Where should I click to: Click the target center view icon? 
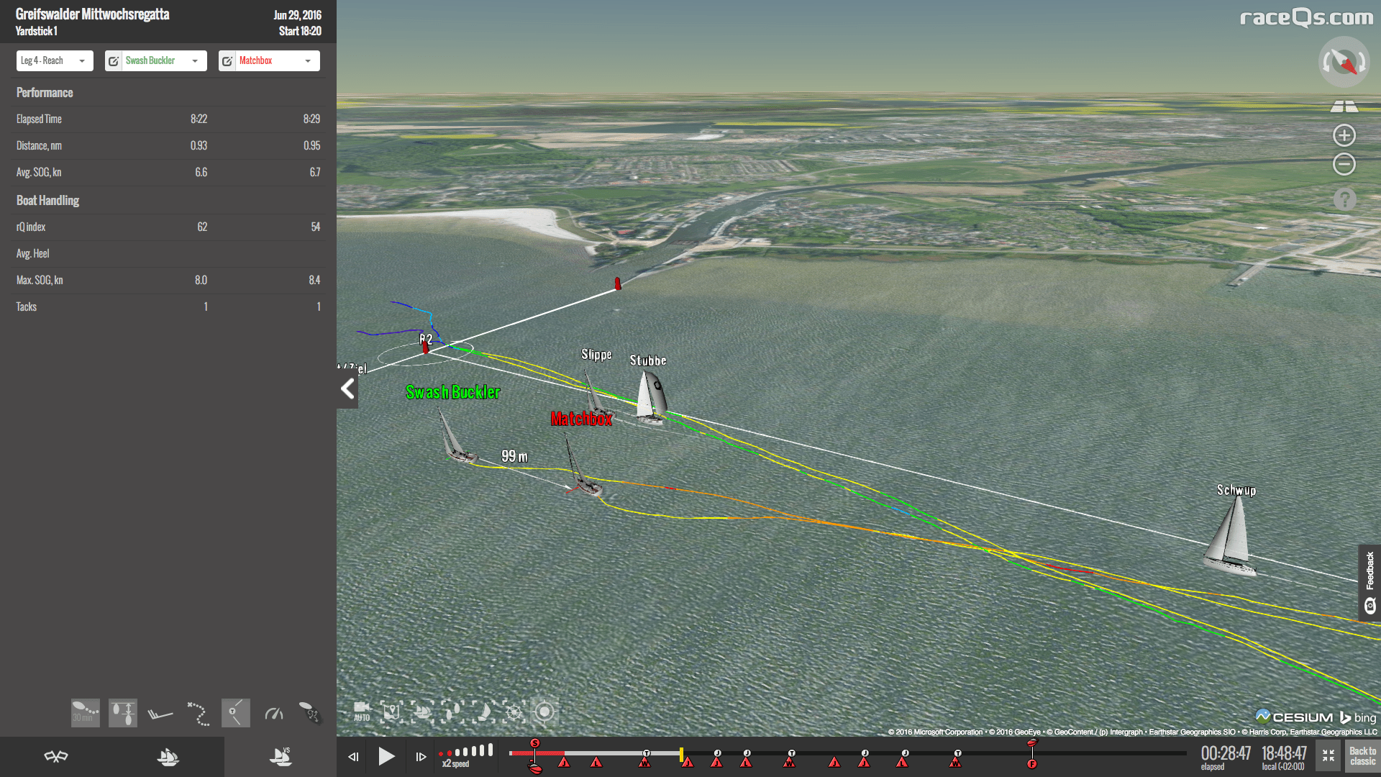click(544, 712)
